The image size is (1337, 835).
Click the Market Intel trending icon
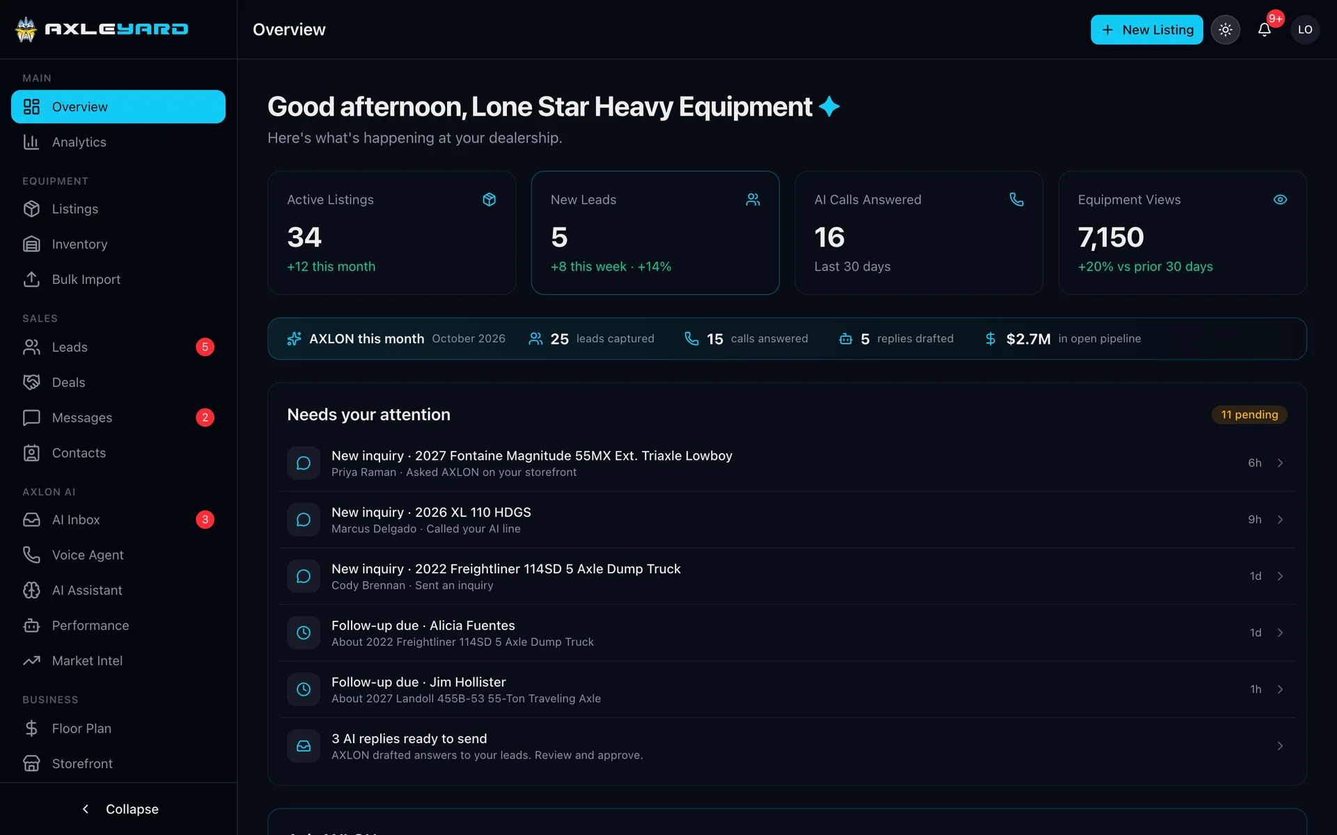coord(31,660)
